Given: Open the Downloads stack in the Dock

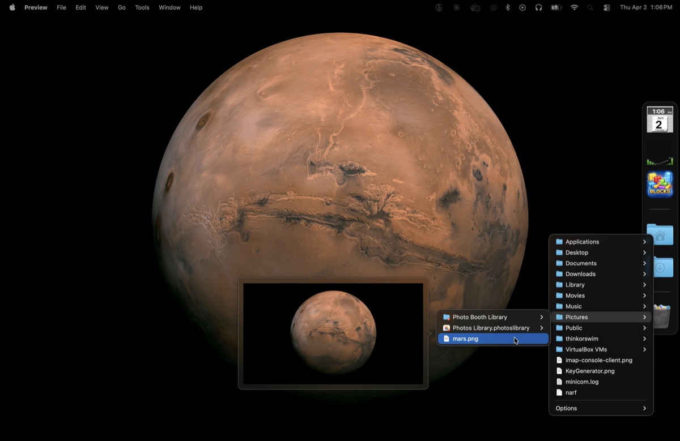Looking at the screenshot, I should point(663,267).
